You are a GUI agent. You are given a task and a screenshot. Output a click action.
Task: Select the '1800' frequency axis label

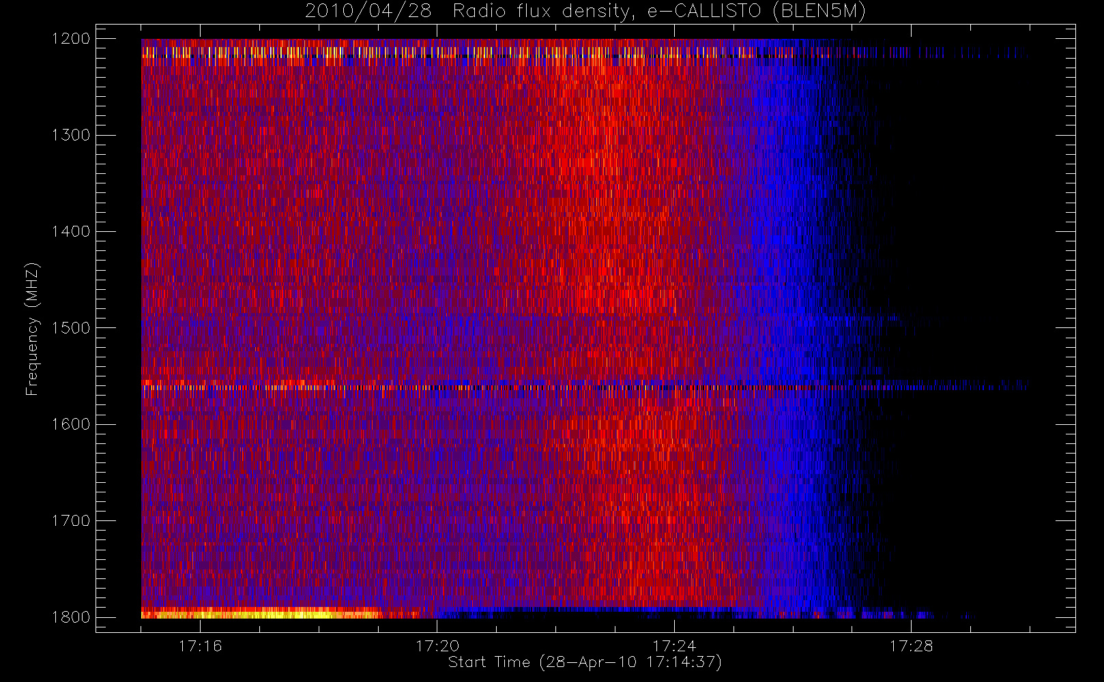[x=71, y=617]
